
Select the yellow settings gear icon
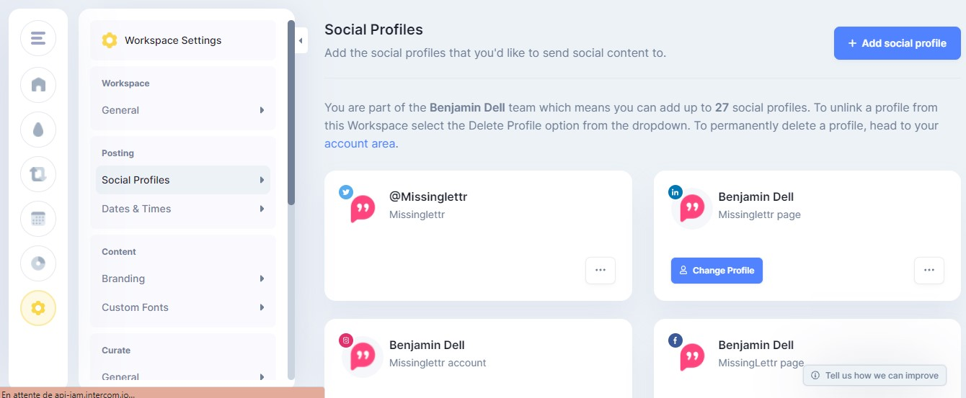[x=38, y=308]
